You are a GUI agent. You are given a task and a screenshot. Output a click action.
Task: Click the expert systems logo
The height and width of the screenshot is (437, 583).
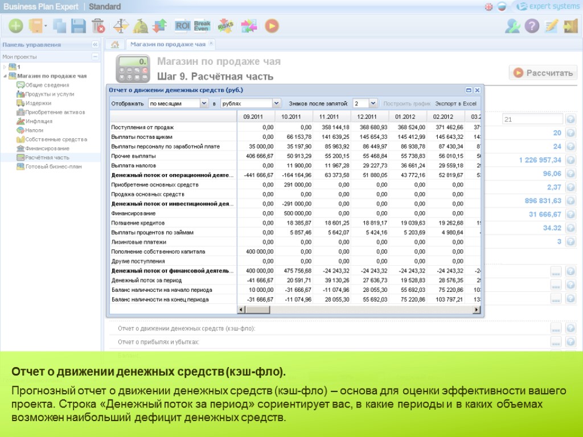548,6
